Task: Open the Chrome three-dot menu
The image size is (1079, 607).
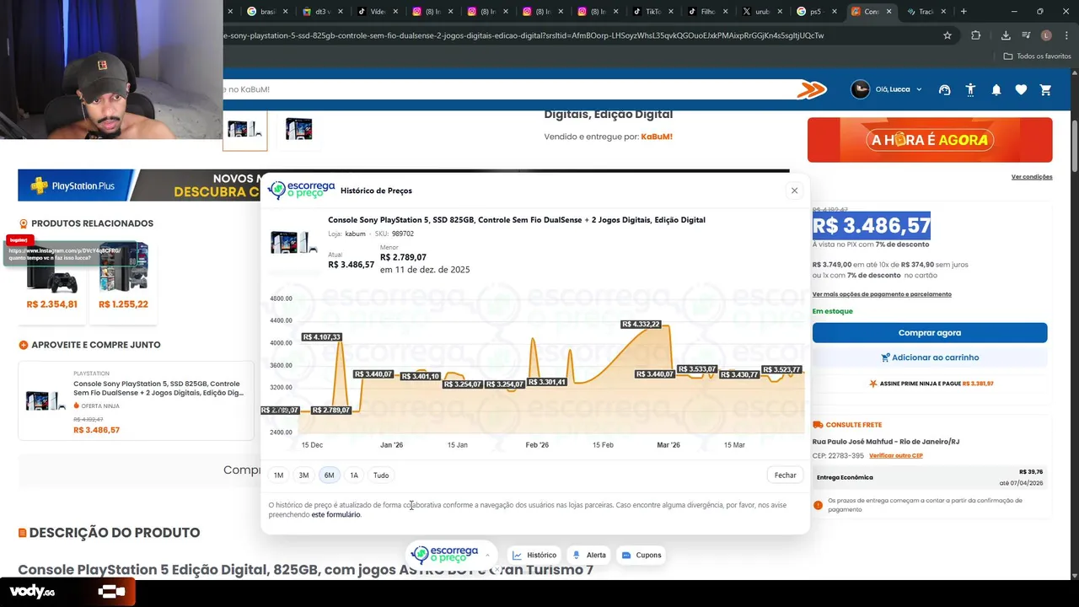Action: click(1066, 35)
